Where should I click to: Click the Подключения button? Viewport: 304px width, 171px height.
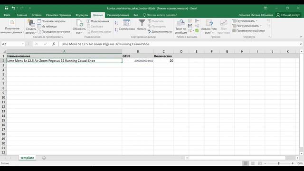(x=98, y=21)
